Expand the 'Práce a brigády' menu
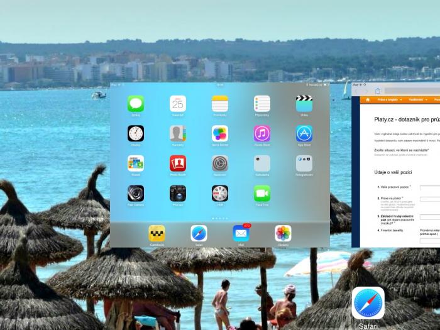Viewport: 440px width, 330px height. click(x=390, y=99)
